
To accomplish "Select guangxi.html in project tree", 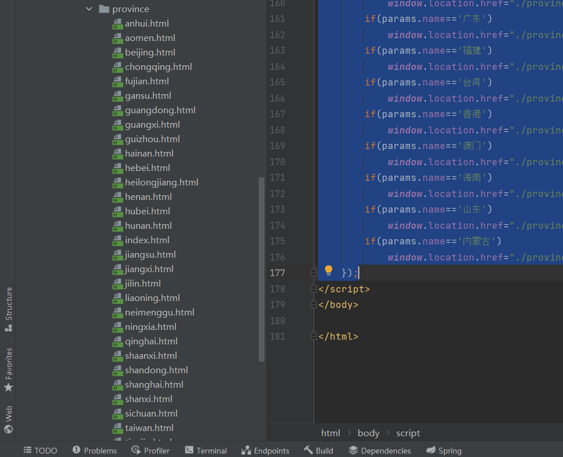I will (152, 125).
